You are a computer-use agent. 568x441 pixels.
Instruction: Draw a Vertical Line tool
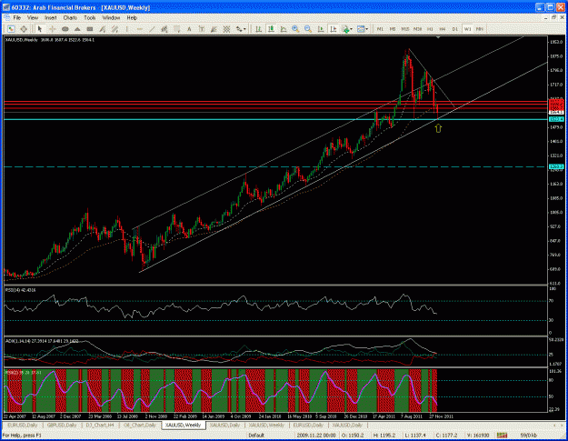[127, 29]
